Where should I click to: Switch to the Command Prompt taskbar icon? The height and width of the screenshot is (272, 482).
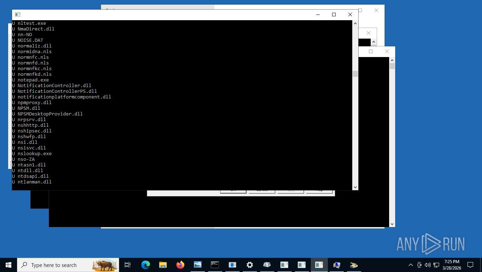pos(215,265)
